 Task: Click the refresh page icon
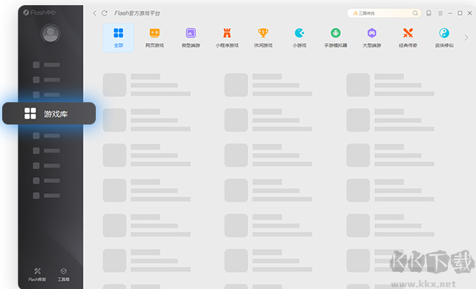(x=104, y=13)
